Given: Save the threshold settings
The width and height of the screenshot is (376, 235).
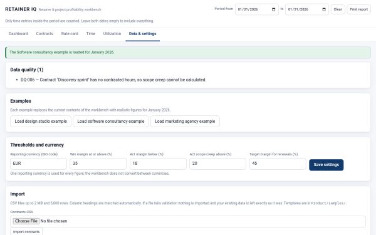Looking at the screenshot, I should [326, 165].
